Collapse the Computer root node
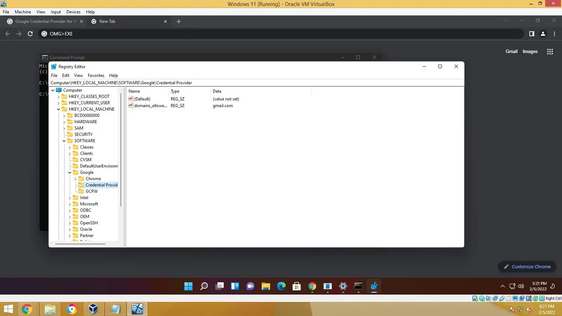 point(53,90)
